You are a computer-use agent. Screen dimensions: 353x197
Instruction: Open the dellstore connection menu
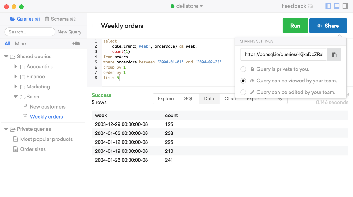tap(187, 6)
